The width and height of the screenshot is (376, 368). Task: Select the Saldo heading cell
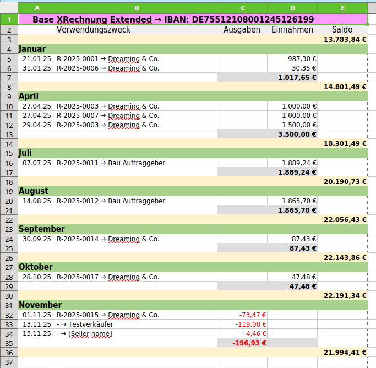[x=342, y=30]
